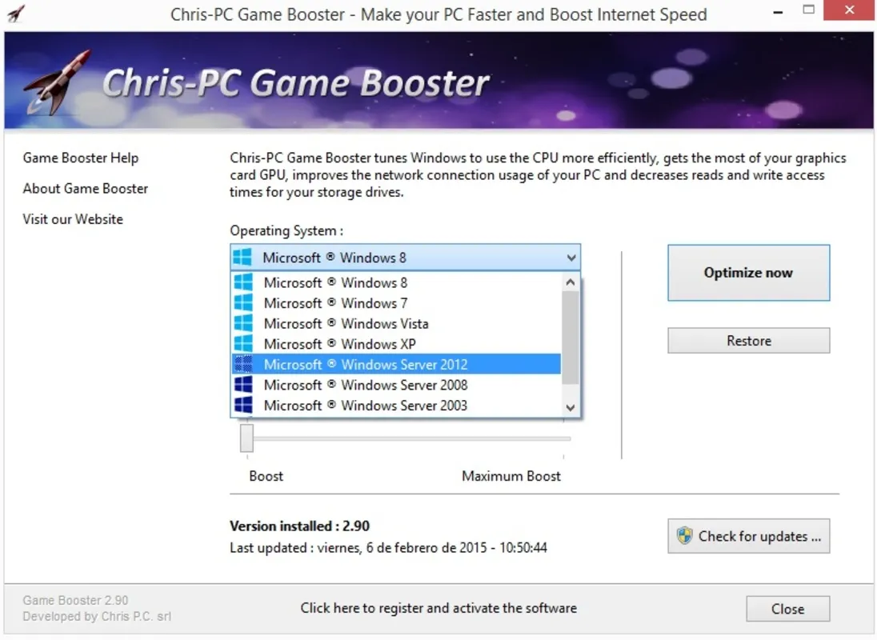Viewport: 877px width, 640px height.
Task: Choose Microsoft Windows XP in the list
Action: pos(396,344)
